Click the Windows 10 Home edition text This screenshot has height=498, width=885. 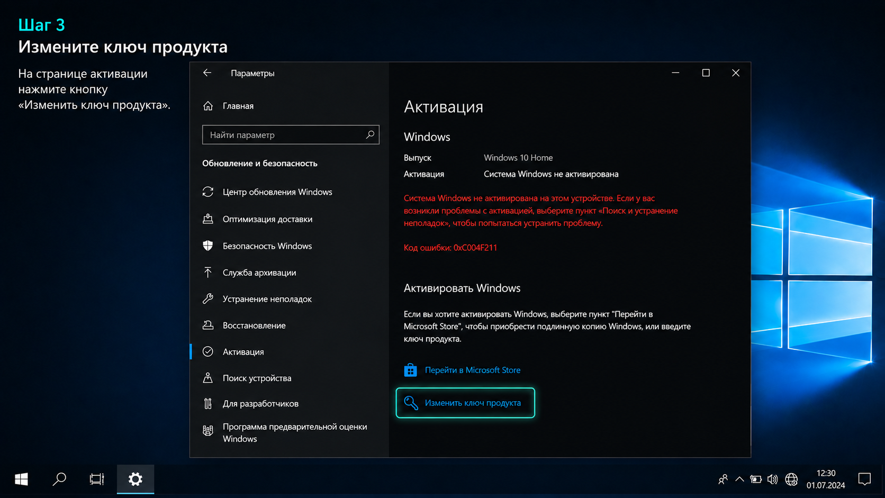pos(518,158)
